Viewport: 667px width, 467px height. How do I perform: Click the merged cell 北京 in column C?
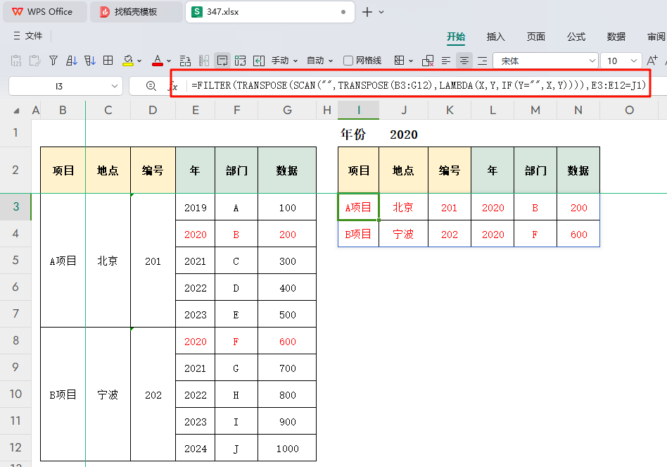pyautogui.click(x=108, y=261)
